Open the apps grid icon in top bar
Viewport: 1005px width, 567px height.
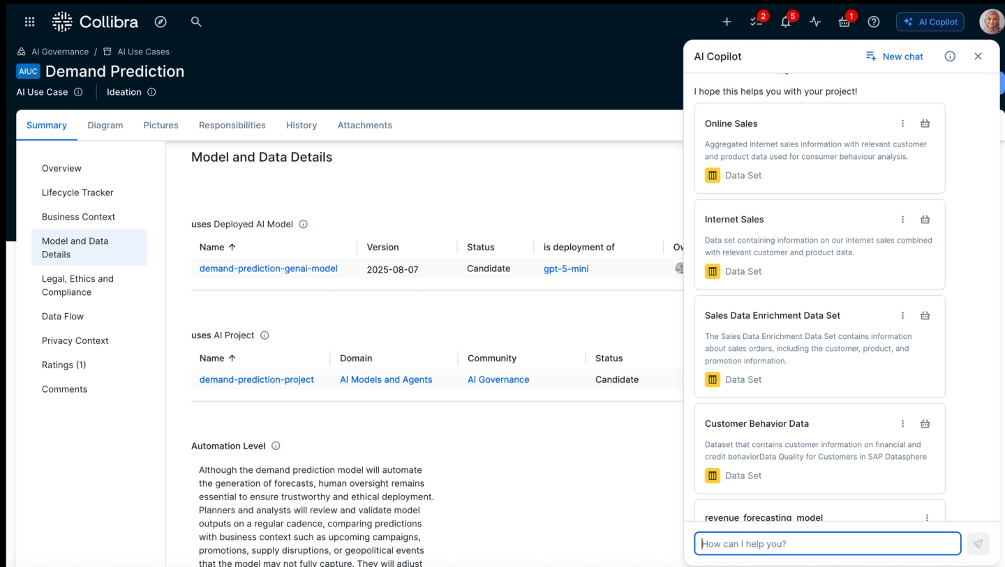click(x=29, y=22)
